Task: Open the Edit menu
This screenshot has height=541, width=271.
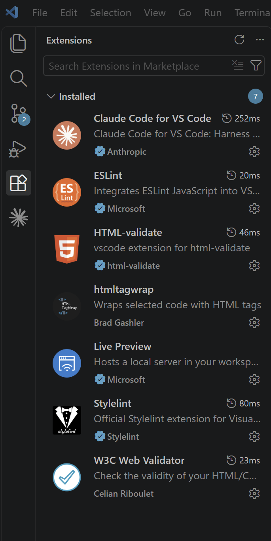Action: coord(69,13)
